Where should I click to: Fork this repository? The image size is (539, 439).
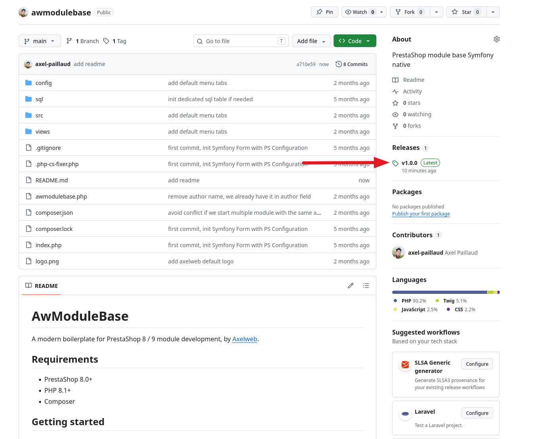coord(410,12)
